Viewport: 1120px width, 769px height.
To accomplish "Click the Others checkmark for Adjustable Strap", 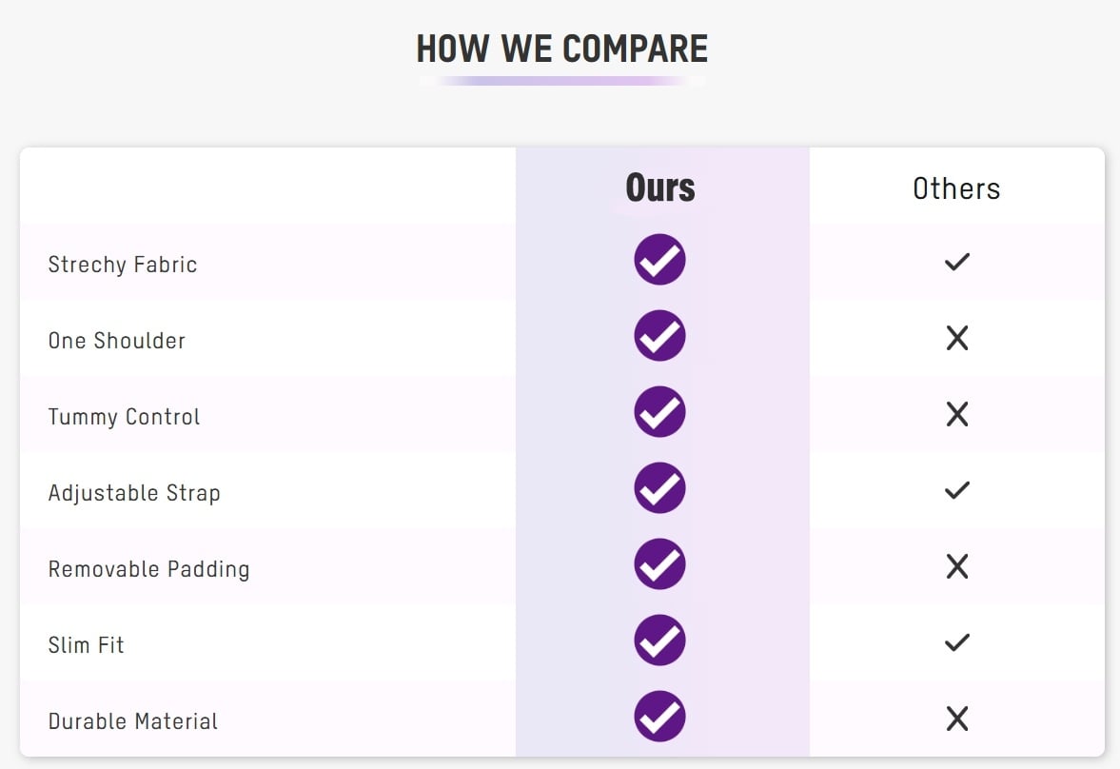I will coord(956,490).
